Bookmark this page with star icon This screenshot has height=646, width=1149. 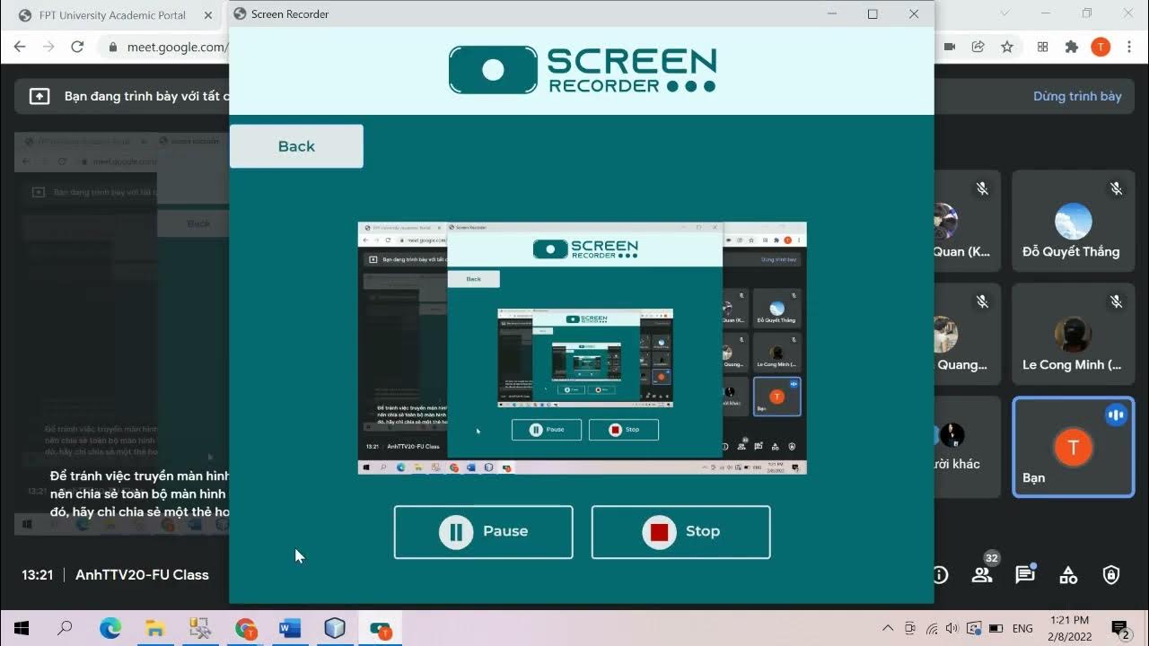click(x=1007, y=47)
